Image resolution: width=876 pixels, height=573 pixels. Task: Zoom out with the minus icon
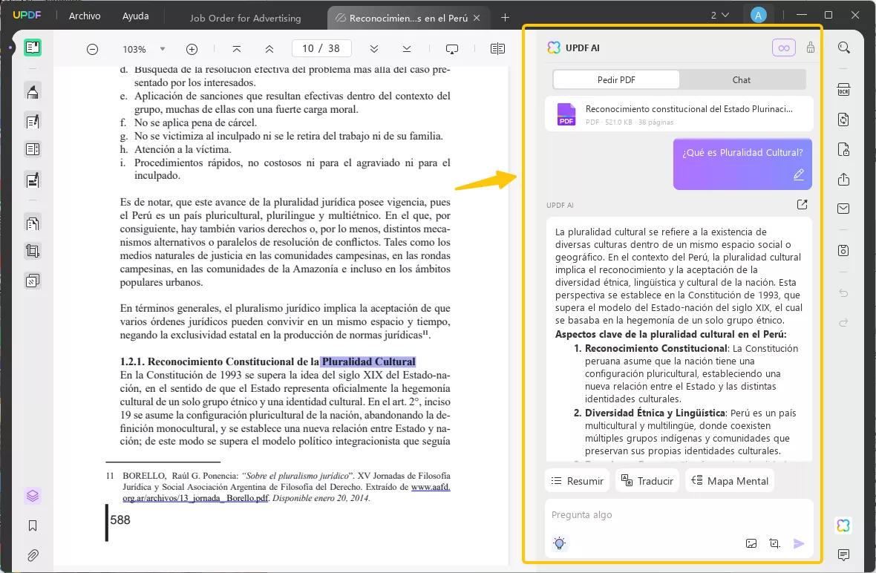[x=93, y=49]
